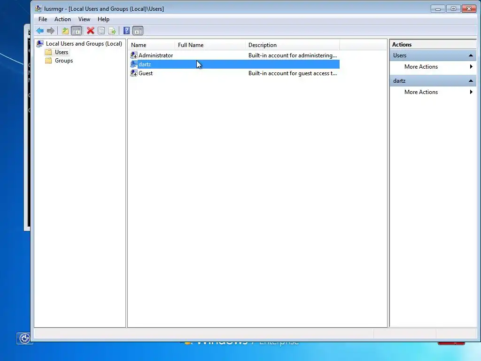Open More Actions under Users section
Image resolution: width=481 pixels, height=361 pixels.
[x=433, y=67]
